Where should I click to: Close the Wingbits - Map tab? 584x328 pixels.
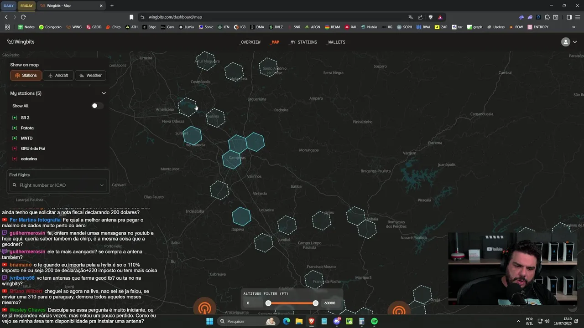pyautogui.click(x=101, y=5)
